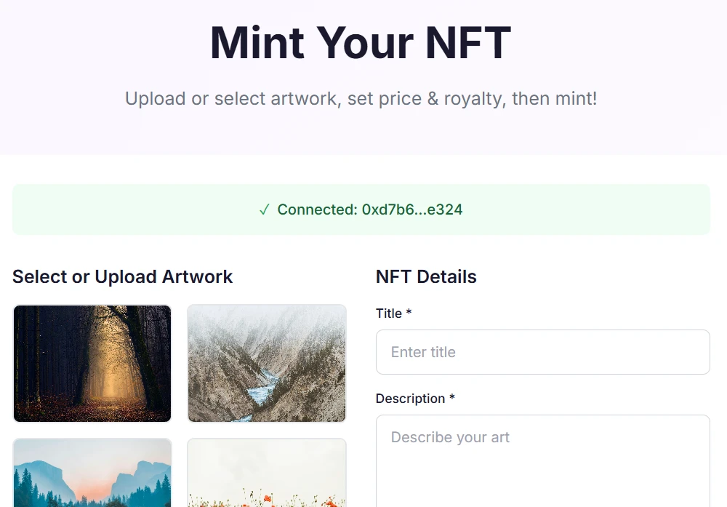Click the required asterisk beside Description
727x507 pixels.
coord(452,398)
